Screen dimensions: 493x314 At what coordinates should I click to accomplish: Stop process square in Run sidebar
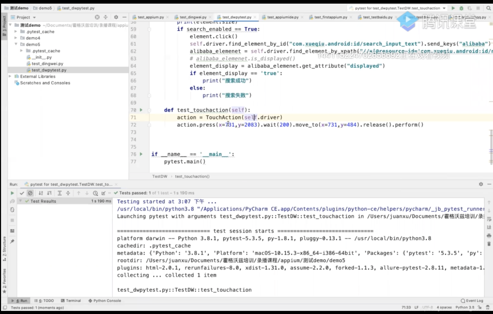tap(12, 220)
